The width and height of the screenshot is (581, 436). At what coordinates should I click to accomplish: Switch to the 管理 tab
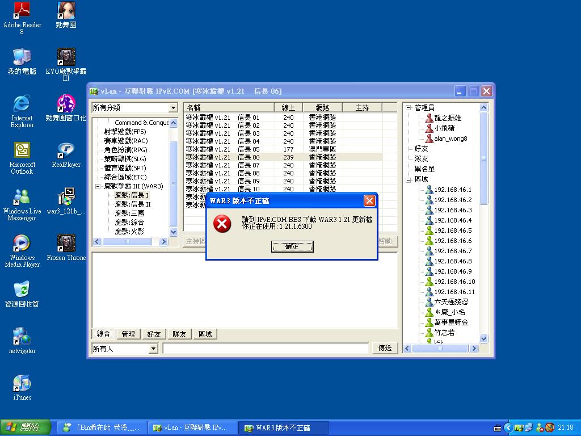click(x=128, y=334)
